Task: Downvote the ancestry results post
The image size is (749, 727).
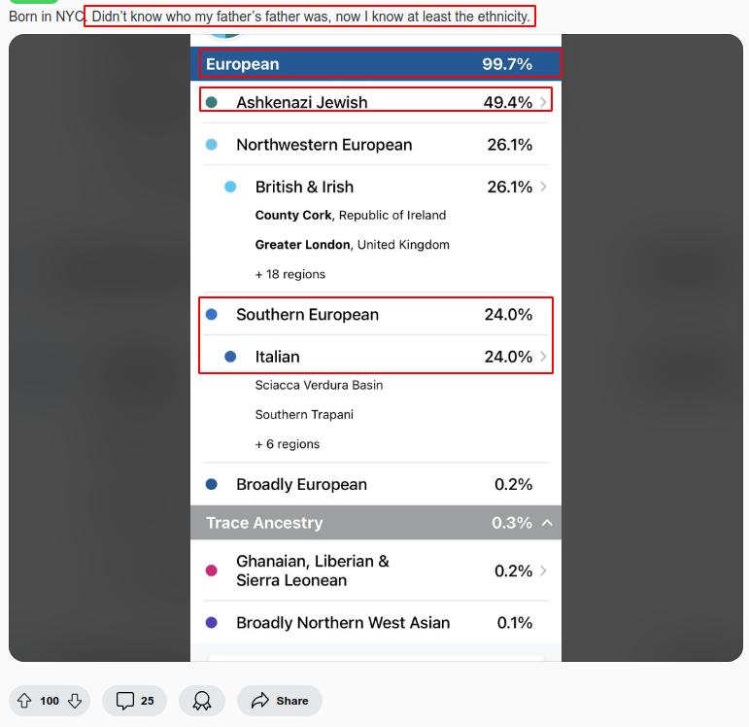Action: (75, 701)
